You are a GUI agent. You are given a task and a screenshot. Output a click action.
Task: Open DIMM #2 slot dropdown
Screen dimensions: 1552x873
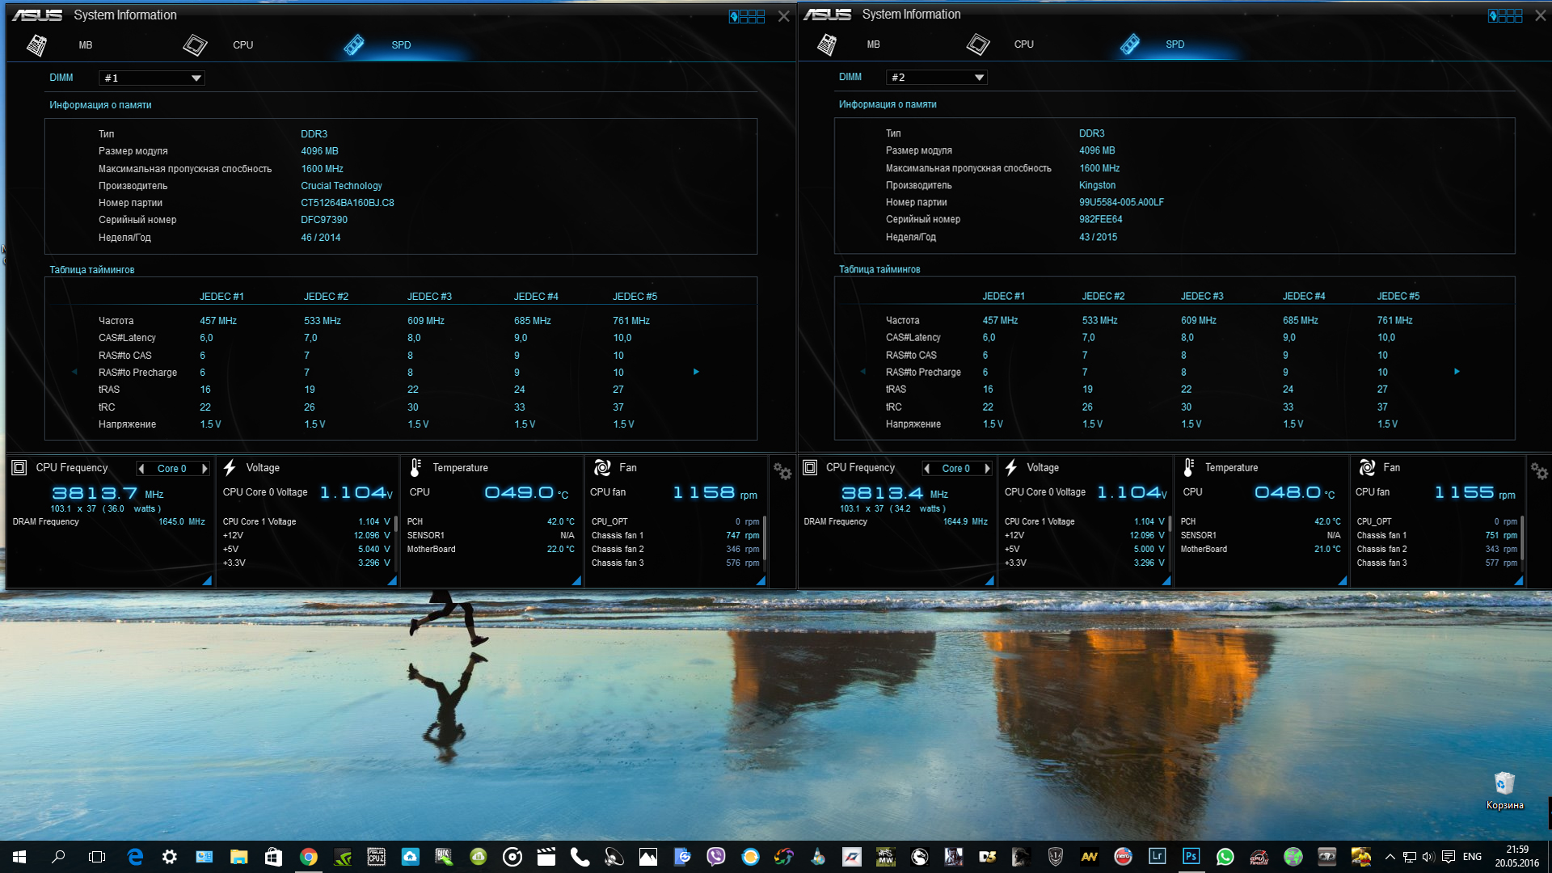click(x=979, y=78)
